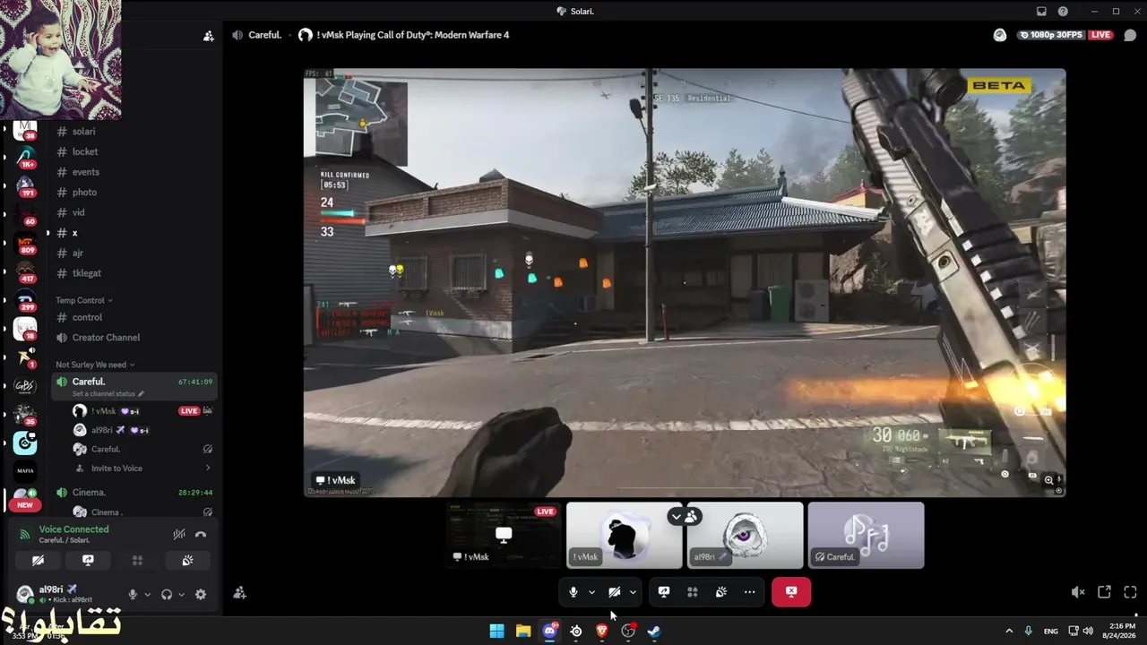Invite friends using the add-people icon

239,593
